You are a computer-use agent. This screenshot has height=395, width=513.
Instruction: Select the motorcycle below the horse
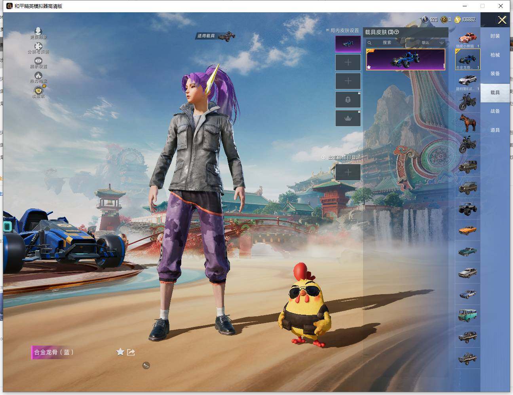pos(467,144)
